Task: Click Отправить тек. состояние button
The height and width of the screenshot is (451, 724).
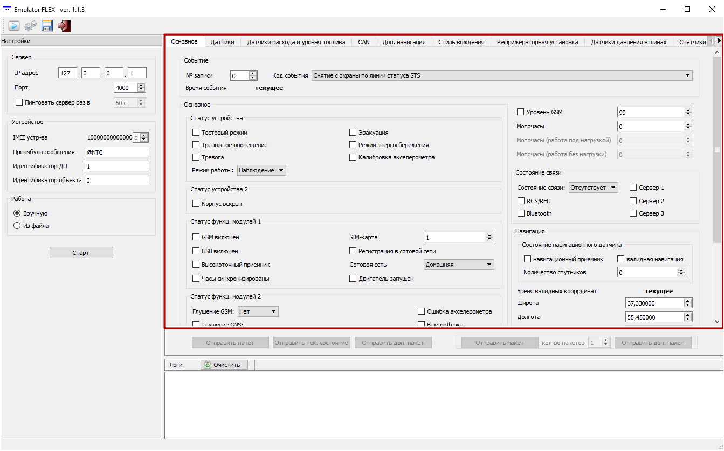Action: coord(312,343)
